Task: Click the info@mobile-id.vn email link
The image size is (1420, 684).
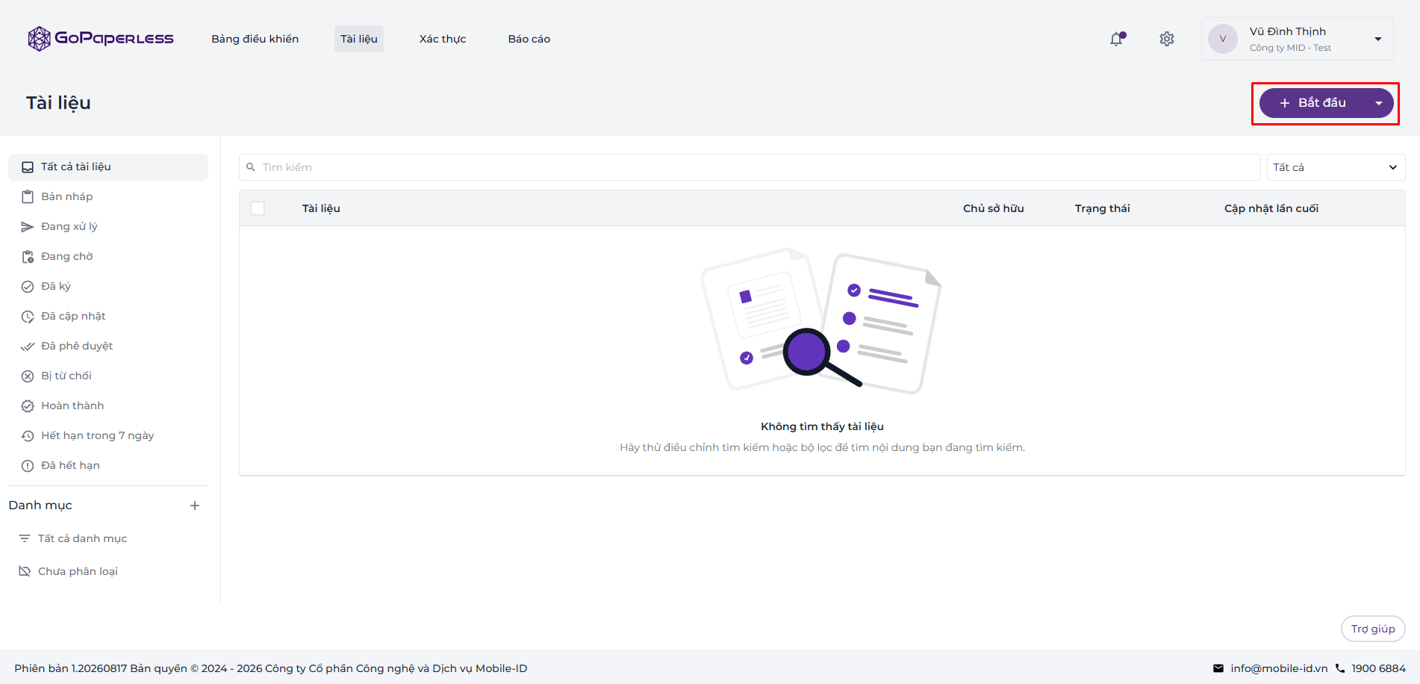Action: (x=1279, y=668)
